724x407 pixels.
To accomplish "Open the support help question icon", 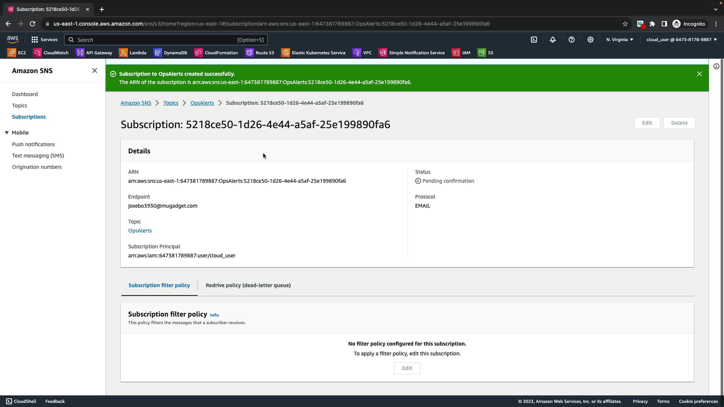I will coord(572,40).
